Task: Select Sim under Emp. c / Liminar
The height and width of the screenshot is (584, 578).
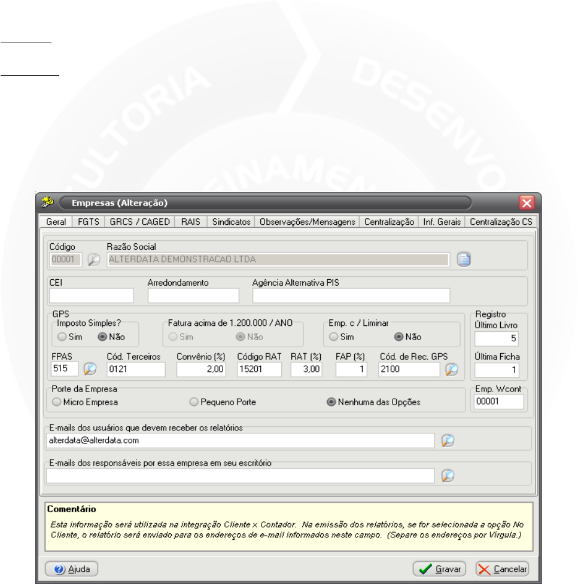Action: pos(334,337)
